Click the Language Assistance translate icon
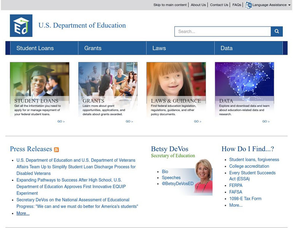Viewport: 293px width, 228px height. point(248,5)
